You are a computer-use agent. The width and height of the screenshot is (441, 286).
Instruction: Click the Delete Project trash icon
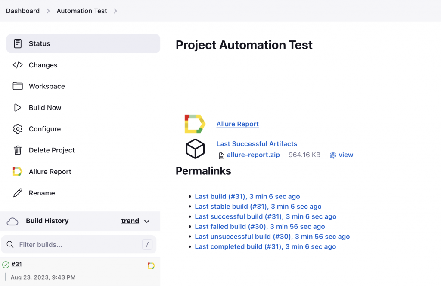pos(18,150)
